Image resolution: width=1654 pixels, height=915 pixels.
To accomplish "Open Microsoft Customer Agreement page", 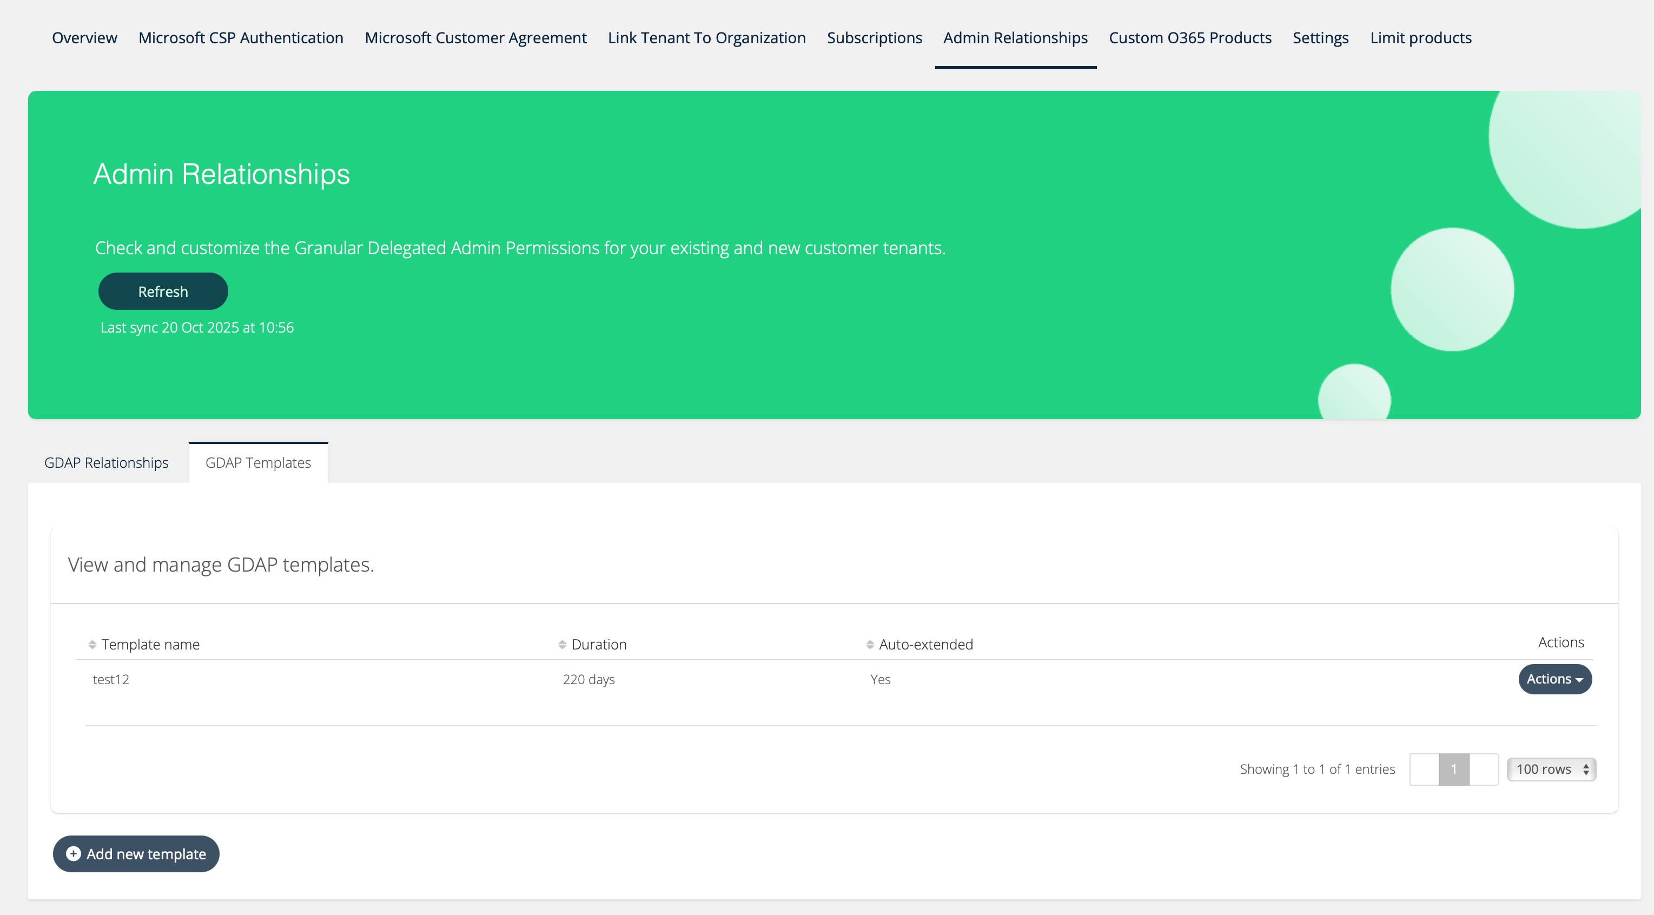I will [475, 38].
